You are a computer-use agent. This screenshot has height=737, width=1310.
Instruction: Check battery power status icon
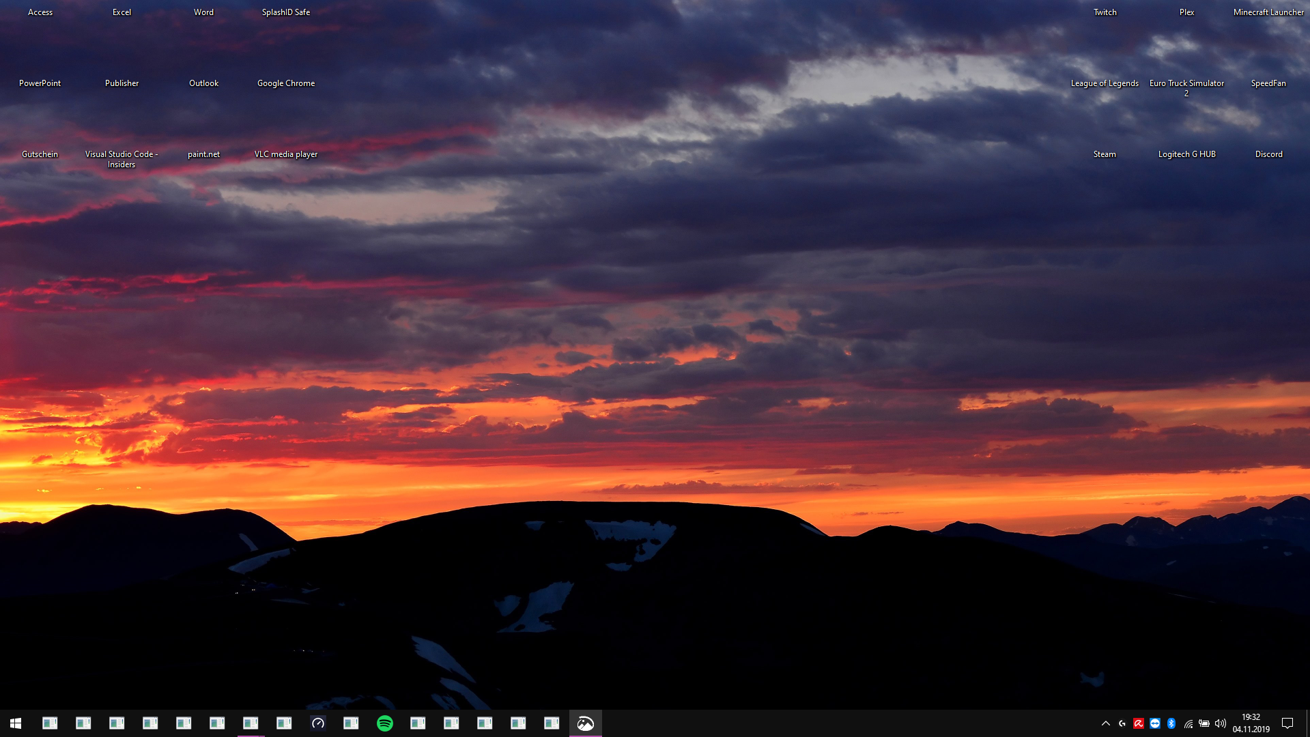click(1204, 723)
